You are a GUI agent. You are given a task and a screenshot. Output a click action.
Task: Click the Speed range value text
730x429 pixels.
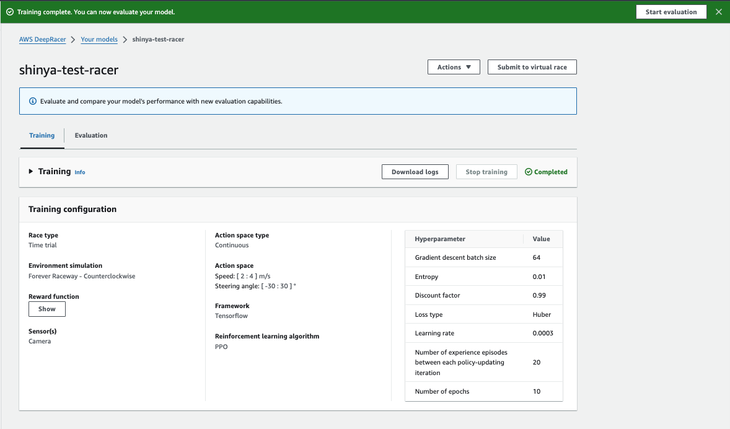click(x=242, y=276)
